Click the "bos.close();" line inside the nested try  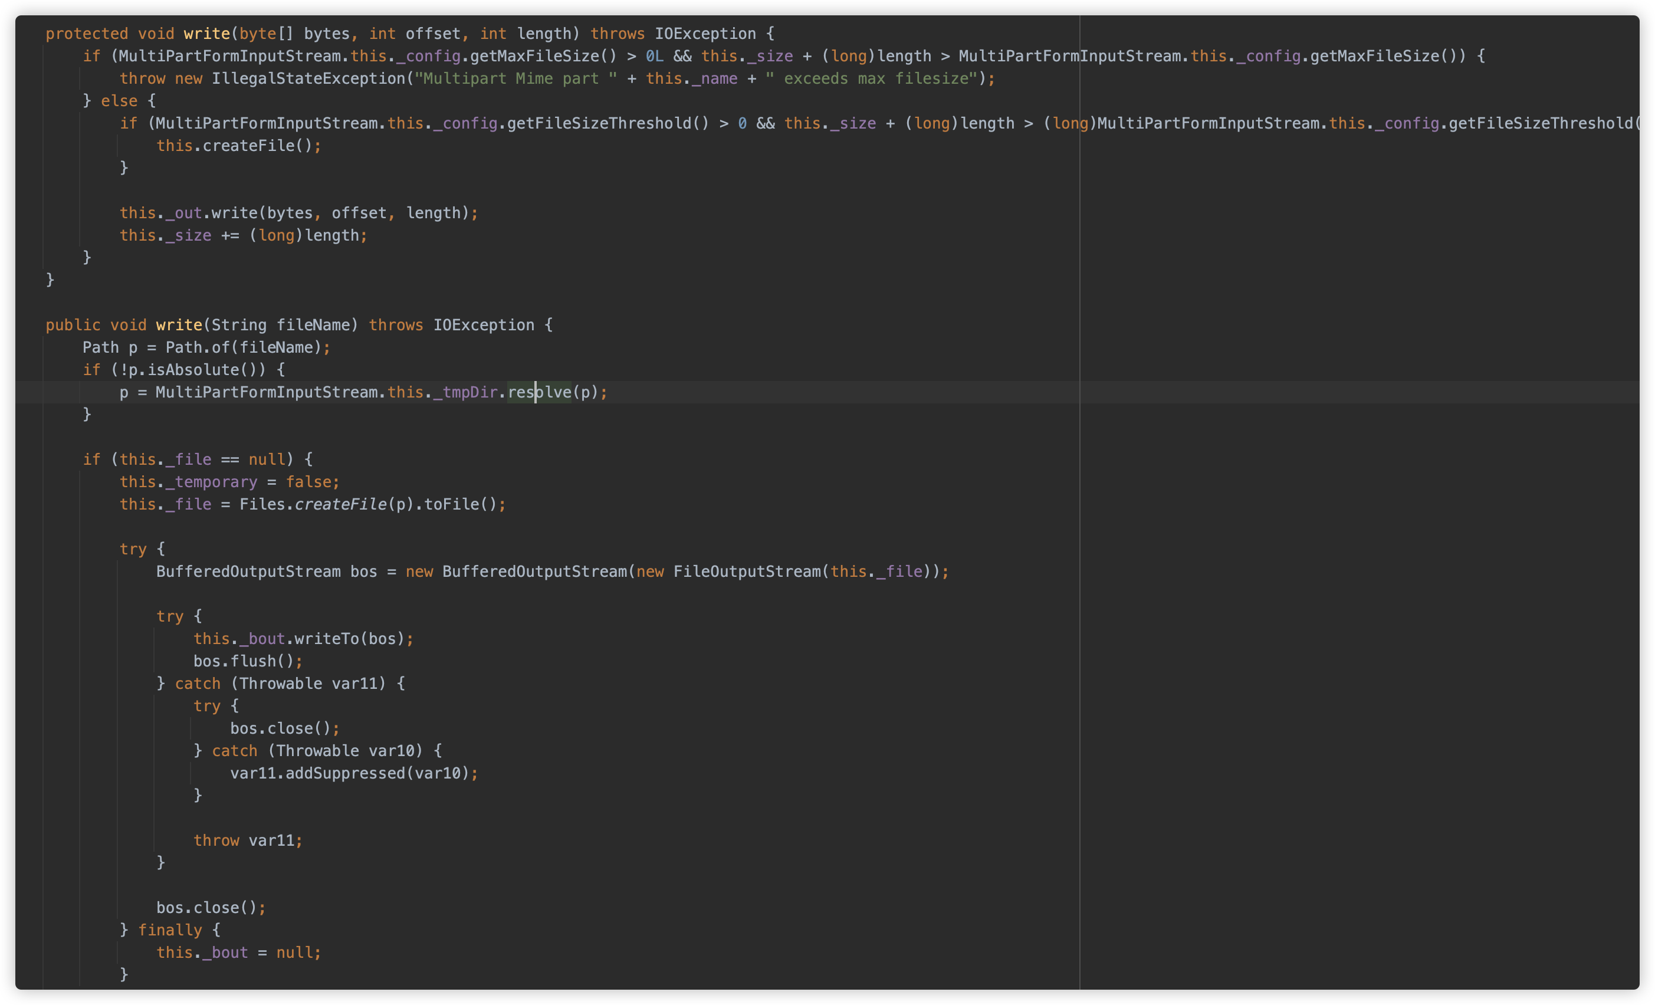click(x=285, y=728)
